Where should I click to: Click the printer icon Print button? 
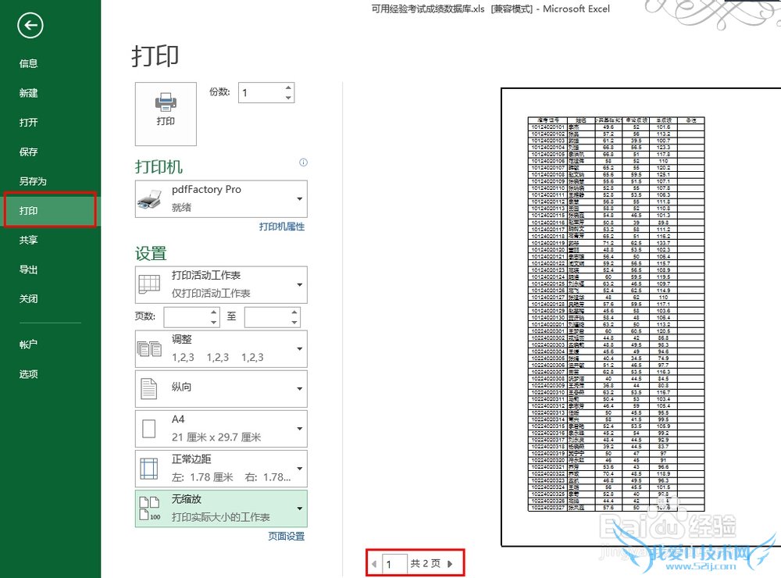(166, 113)
